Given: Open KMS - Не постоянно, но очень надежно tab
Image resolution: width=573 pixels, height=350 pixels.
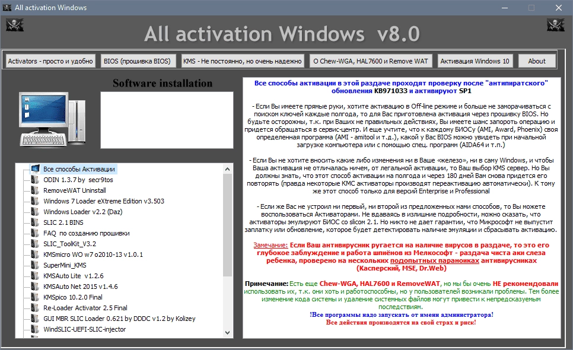Looking at the screenshot, I should (x=242, y=61).
